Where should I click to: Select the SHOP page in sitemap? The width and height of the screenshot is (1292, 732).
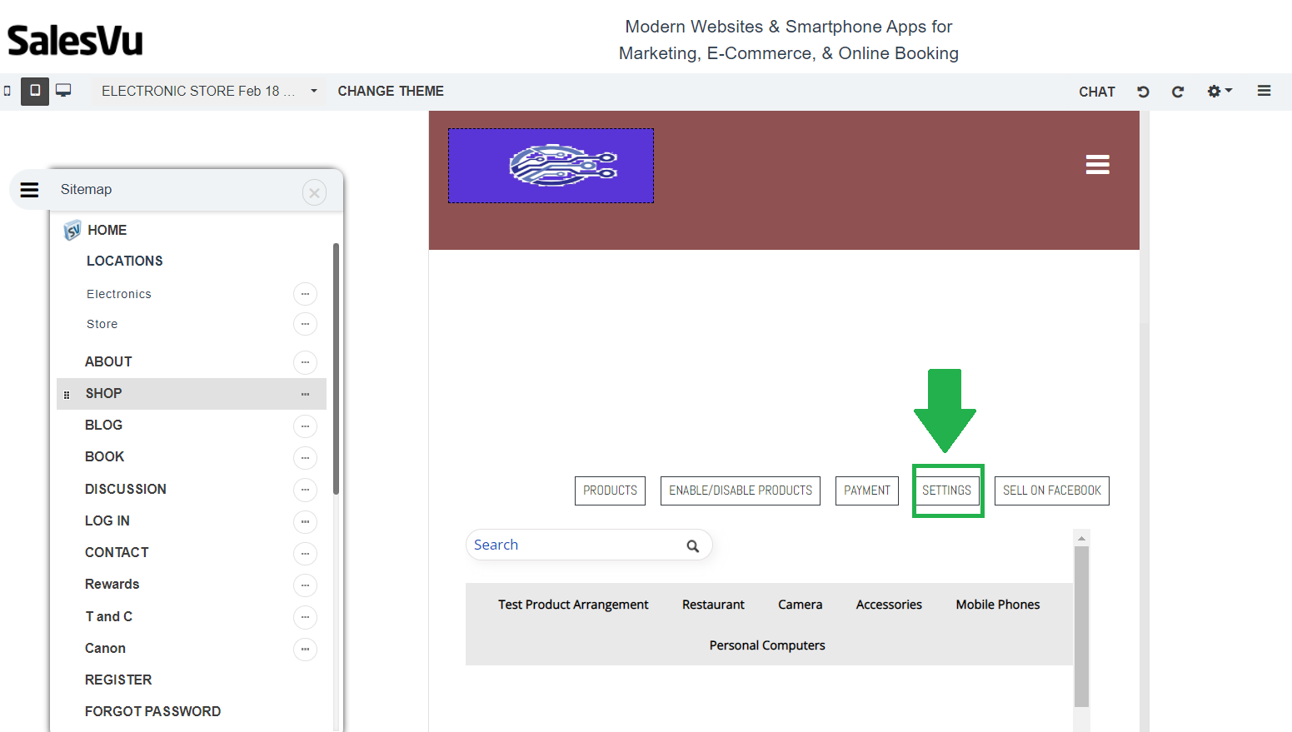click(103, 393)
